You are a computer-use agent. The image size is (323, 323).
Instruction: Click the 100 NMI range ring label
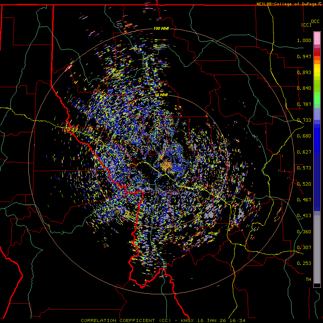[x=161, y=28]
